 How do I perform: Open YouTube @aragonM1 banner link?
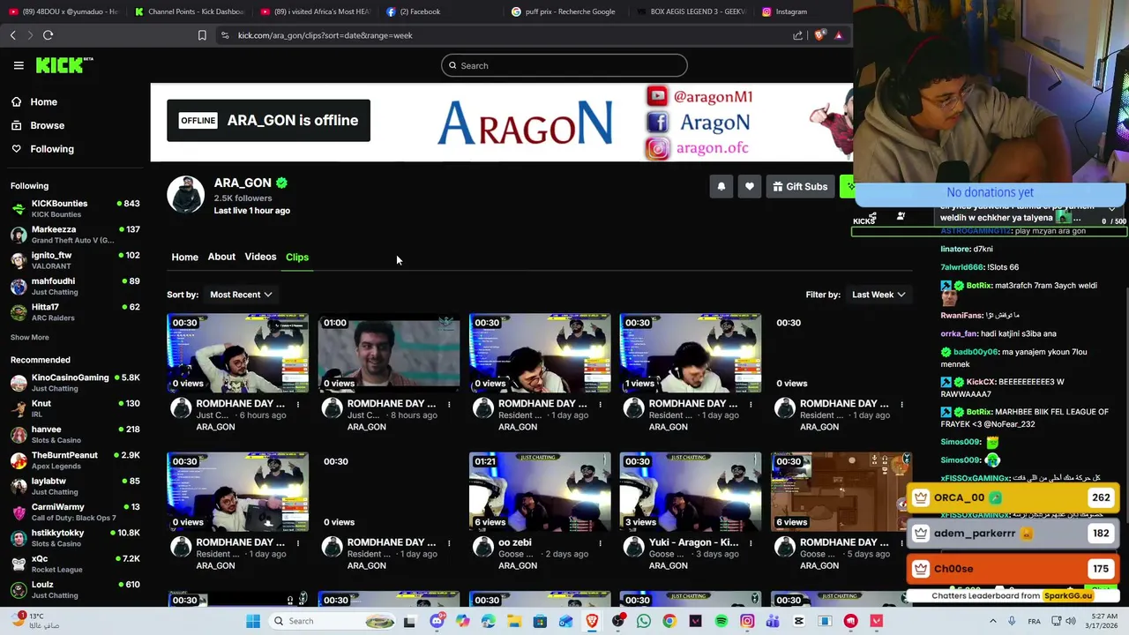tap(700, 96)
